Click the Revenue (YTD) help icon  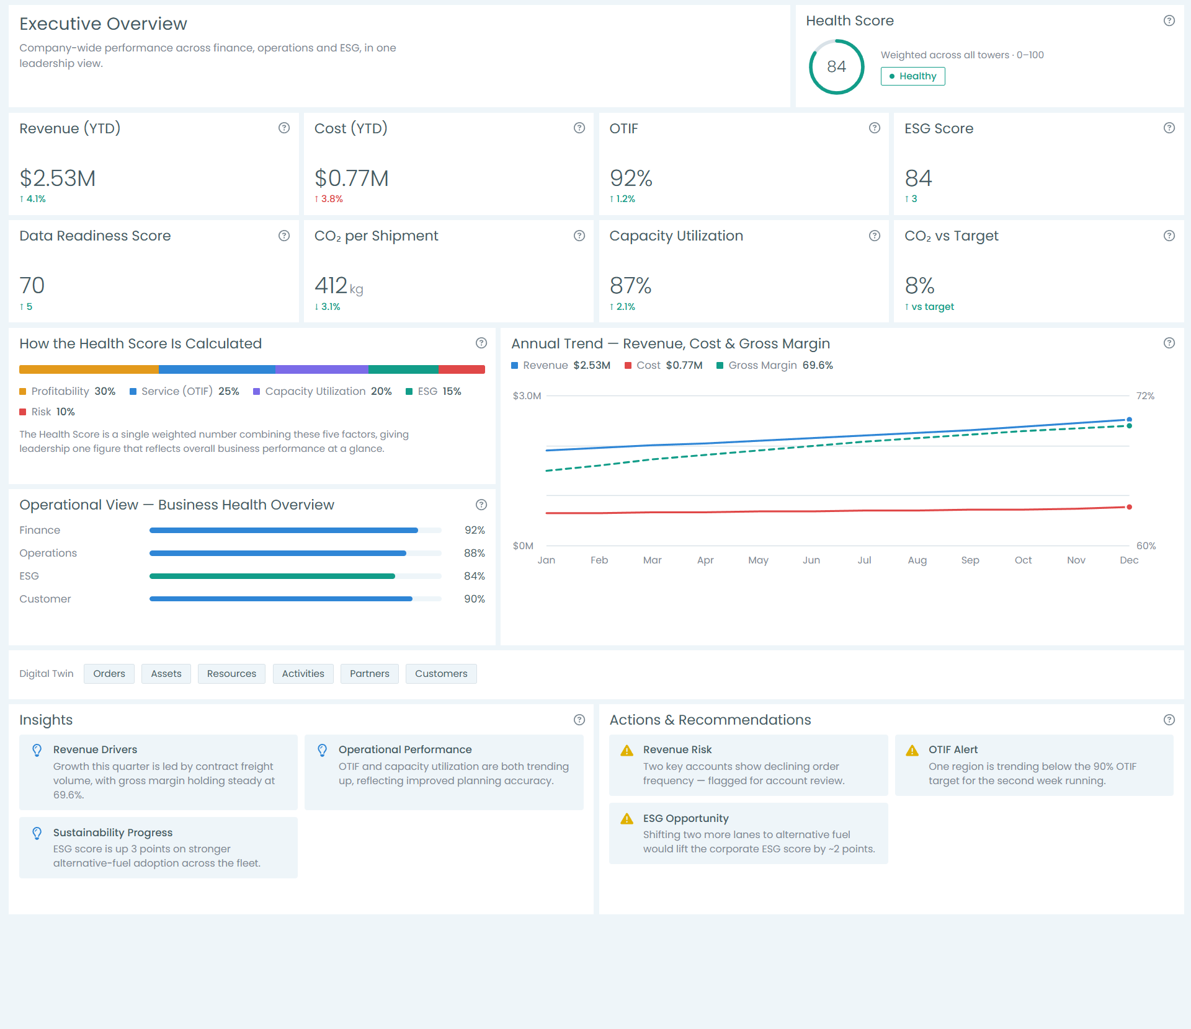[x=284, y=128]
